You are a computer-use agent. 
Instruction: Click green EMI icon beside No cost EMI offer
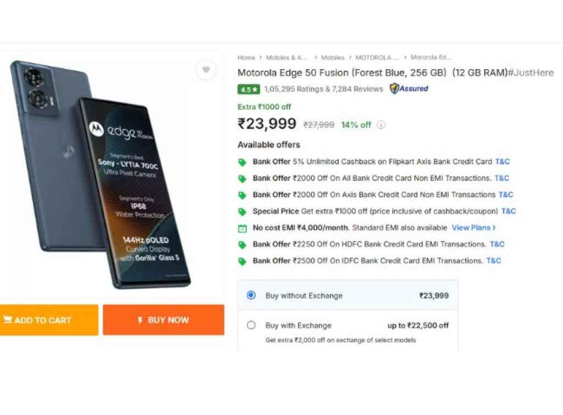243,227
